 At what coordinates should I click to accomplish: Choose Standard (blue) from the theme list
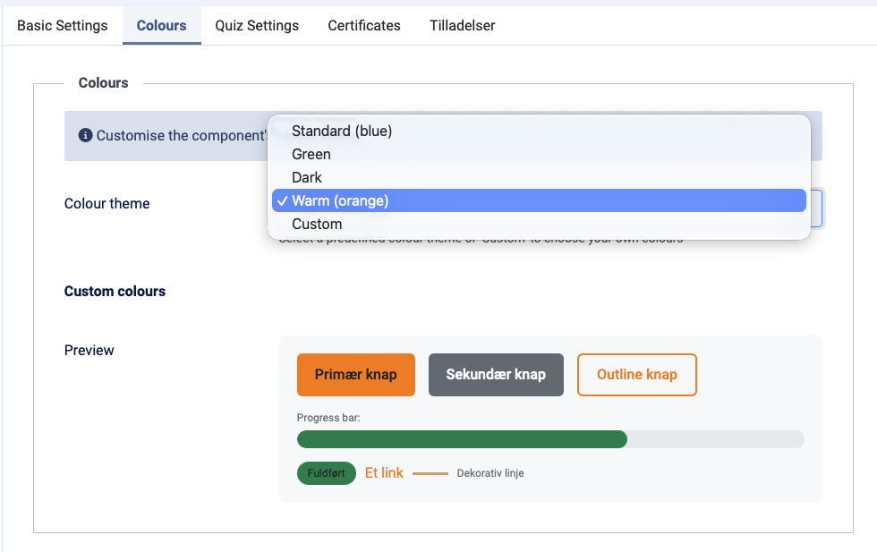point(342,131)
